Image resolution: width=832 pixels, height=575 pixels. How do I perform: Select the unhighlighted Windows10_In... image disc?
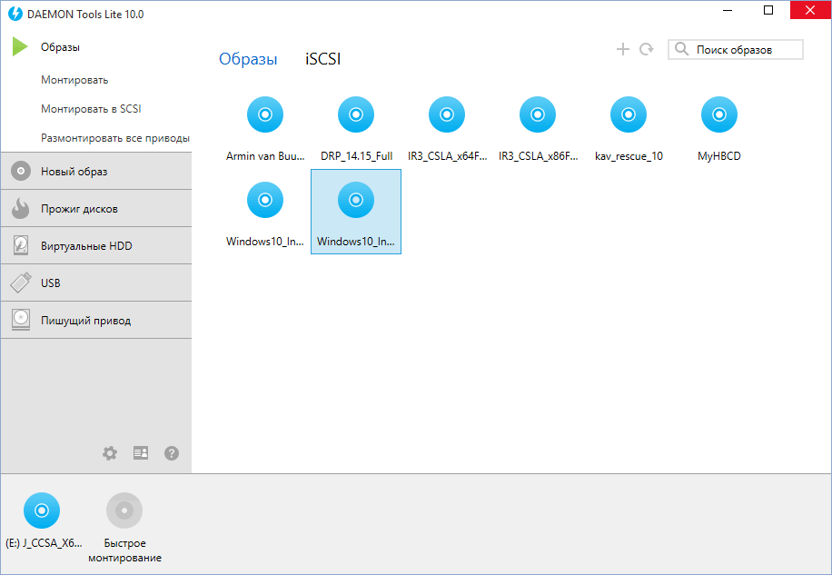pyautogui.click(x=265, y=200)
